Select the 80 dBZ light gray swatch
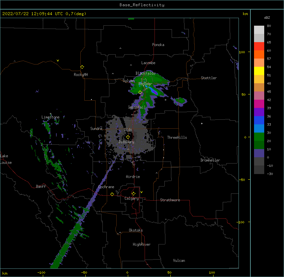Image resolution: width=284 pixels, height=277 pixels. coord(259,30)
